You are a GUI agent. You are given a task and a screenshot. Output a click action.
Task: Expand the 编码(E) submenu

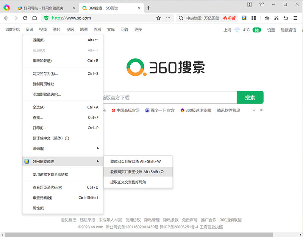(62, 149)
